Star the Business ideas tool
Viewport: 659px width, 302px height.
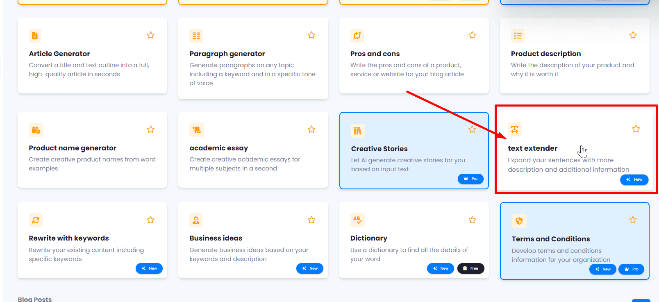tap(311, 220)
